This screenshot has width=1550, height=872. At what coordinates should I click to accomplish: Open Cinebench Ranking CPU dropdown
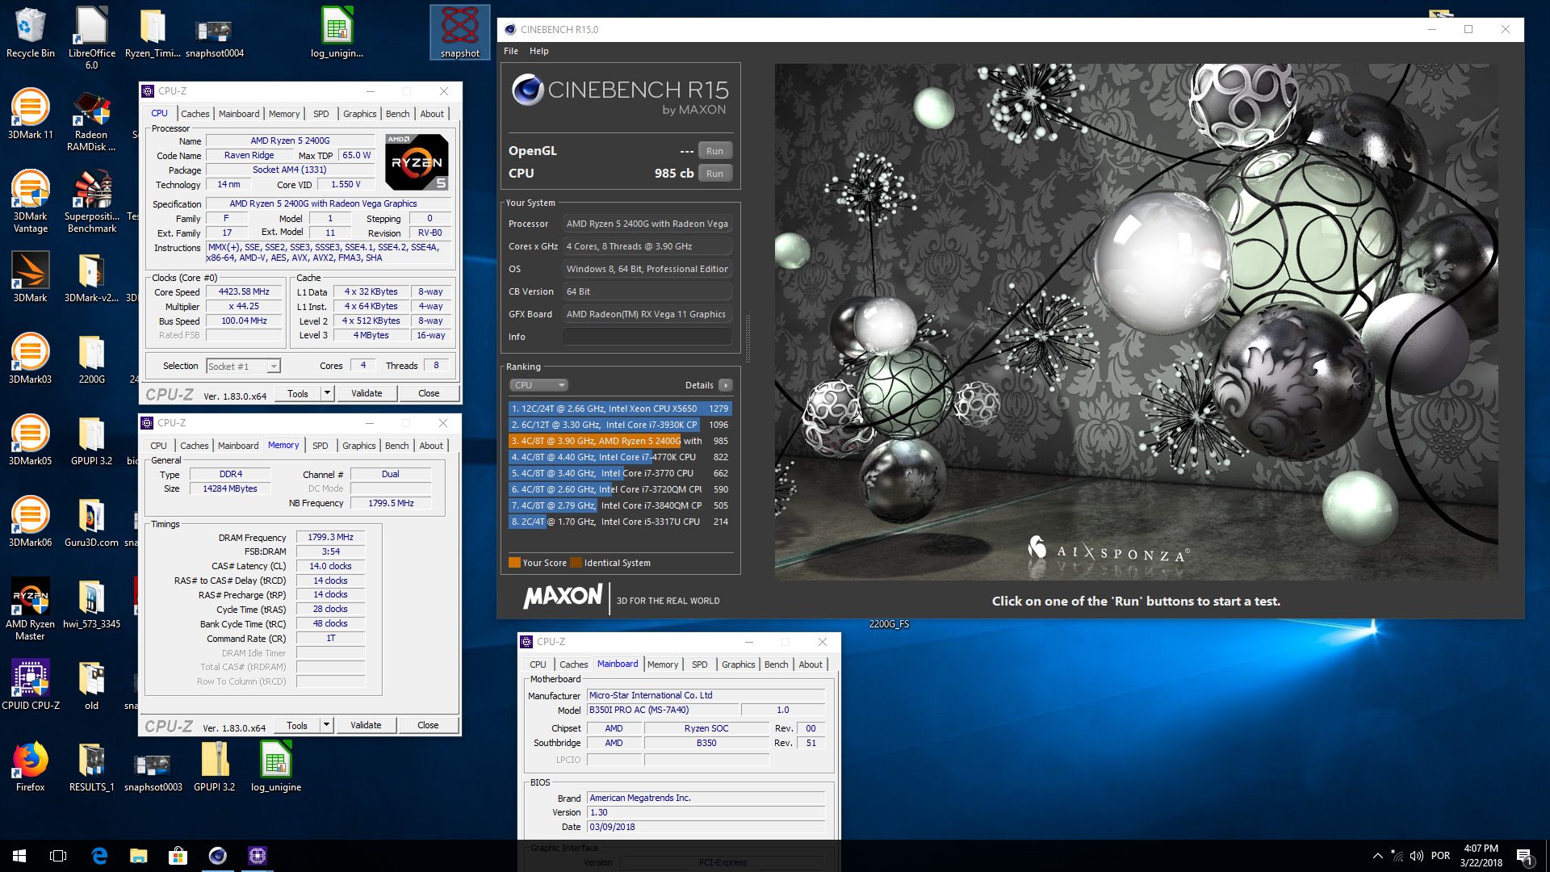538,385
